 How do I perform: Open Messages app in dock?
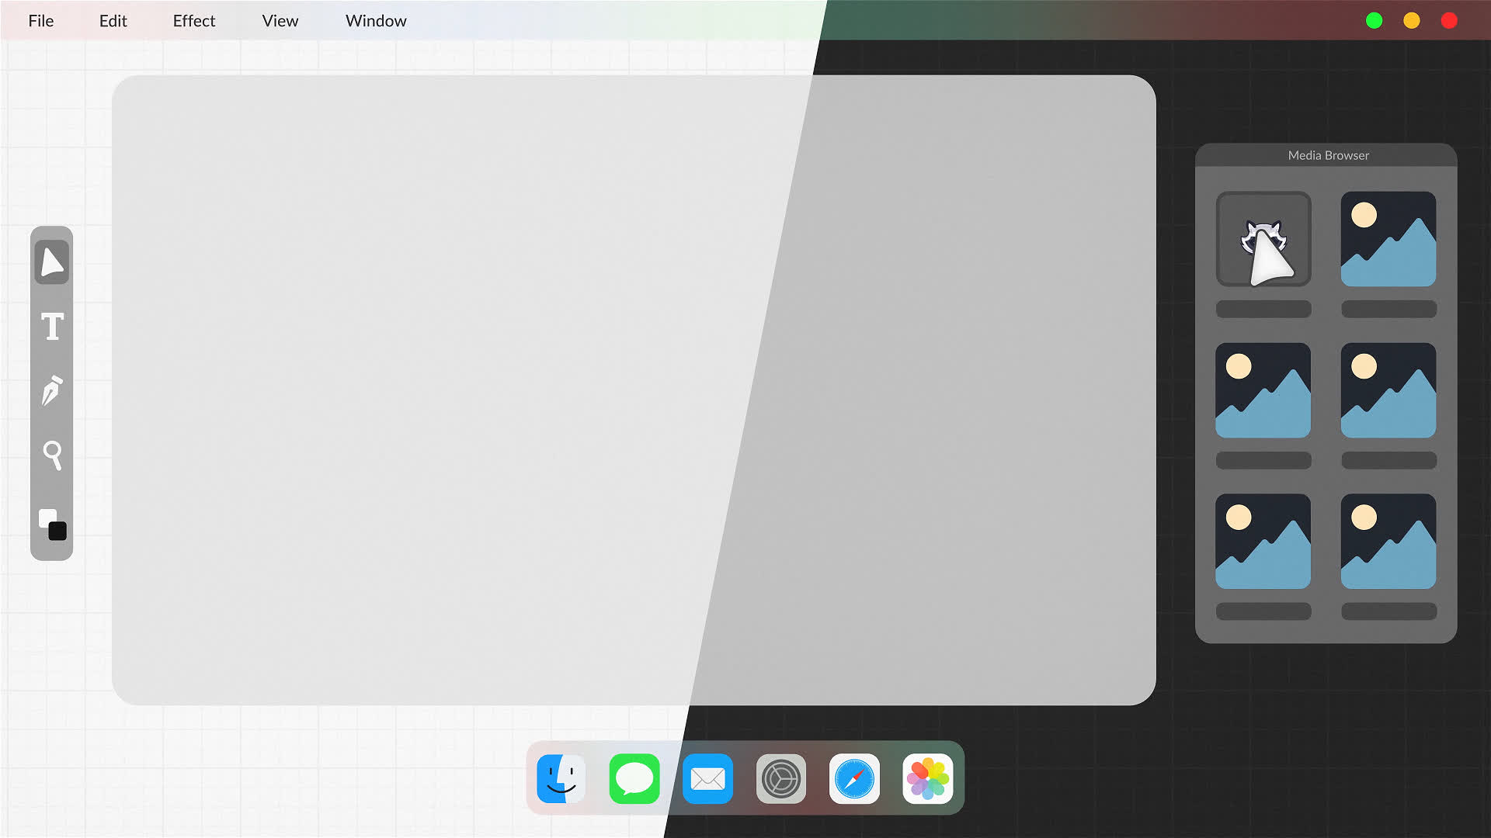634,778
